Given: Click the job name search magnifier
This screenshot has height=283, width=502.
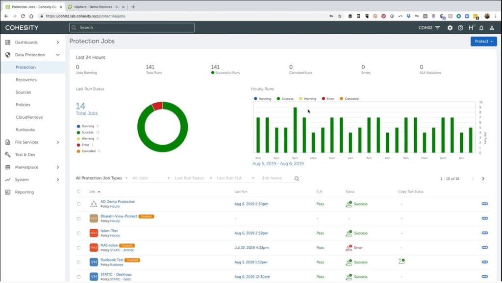Looking at the screenshot, I should pos(297,179).
